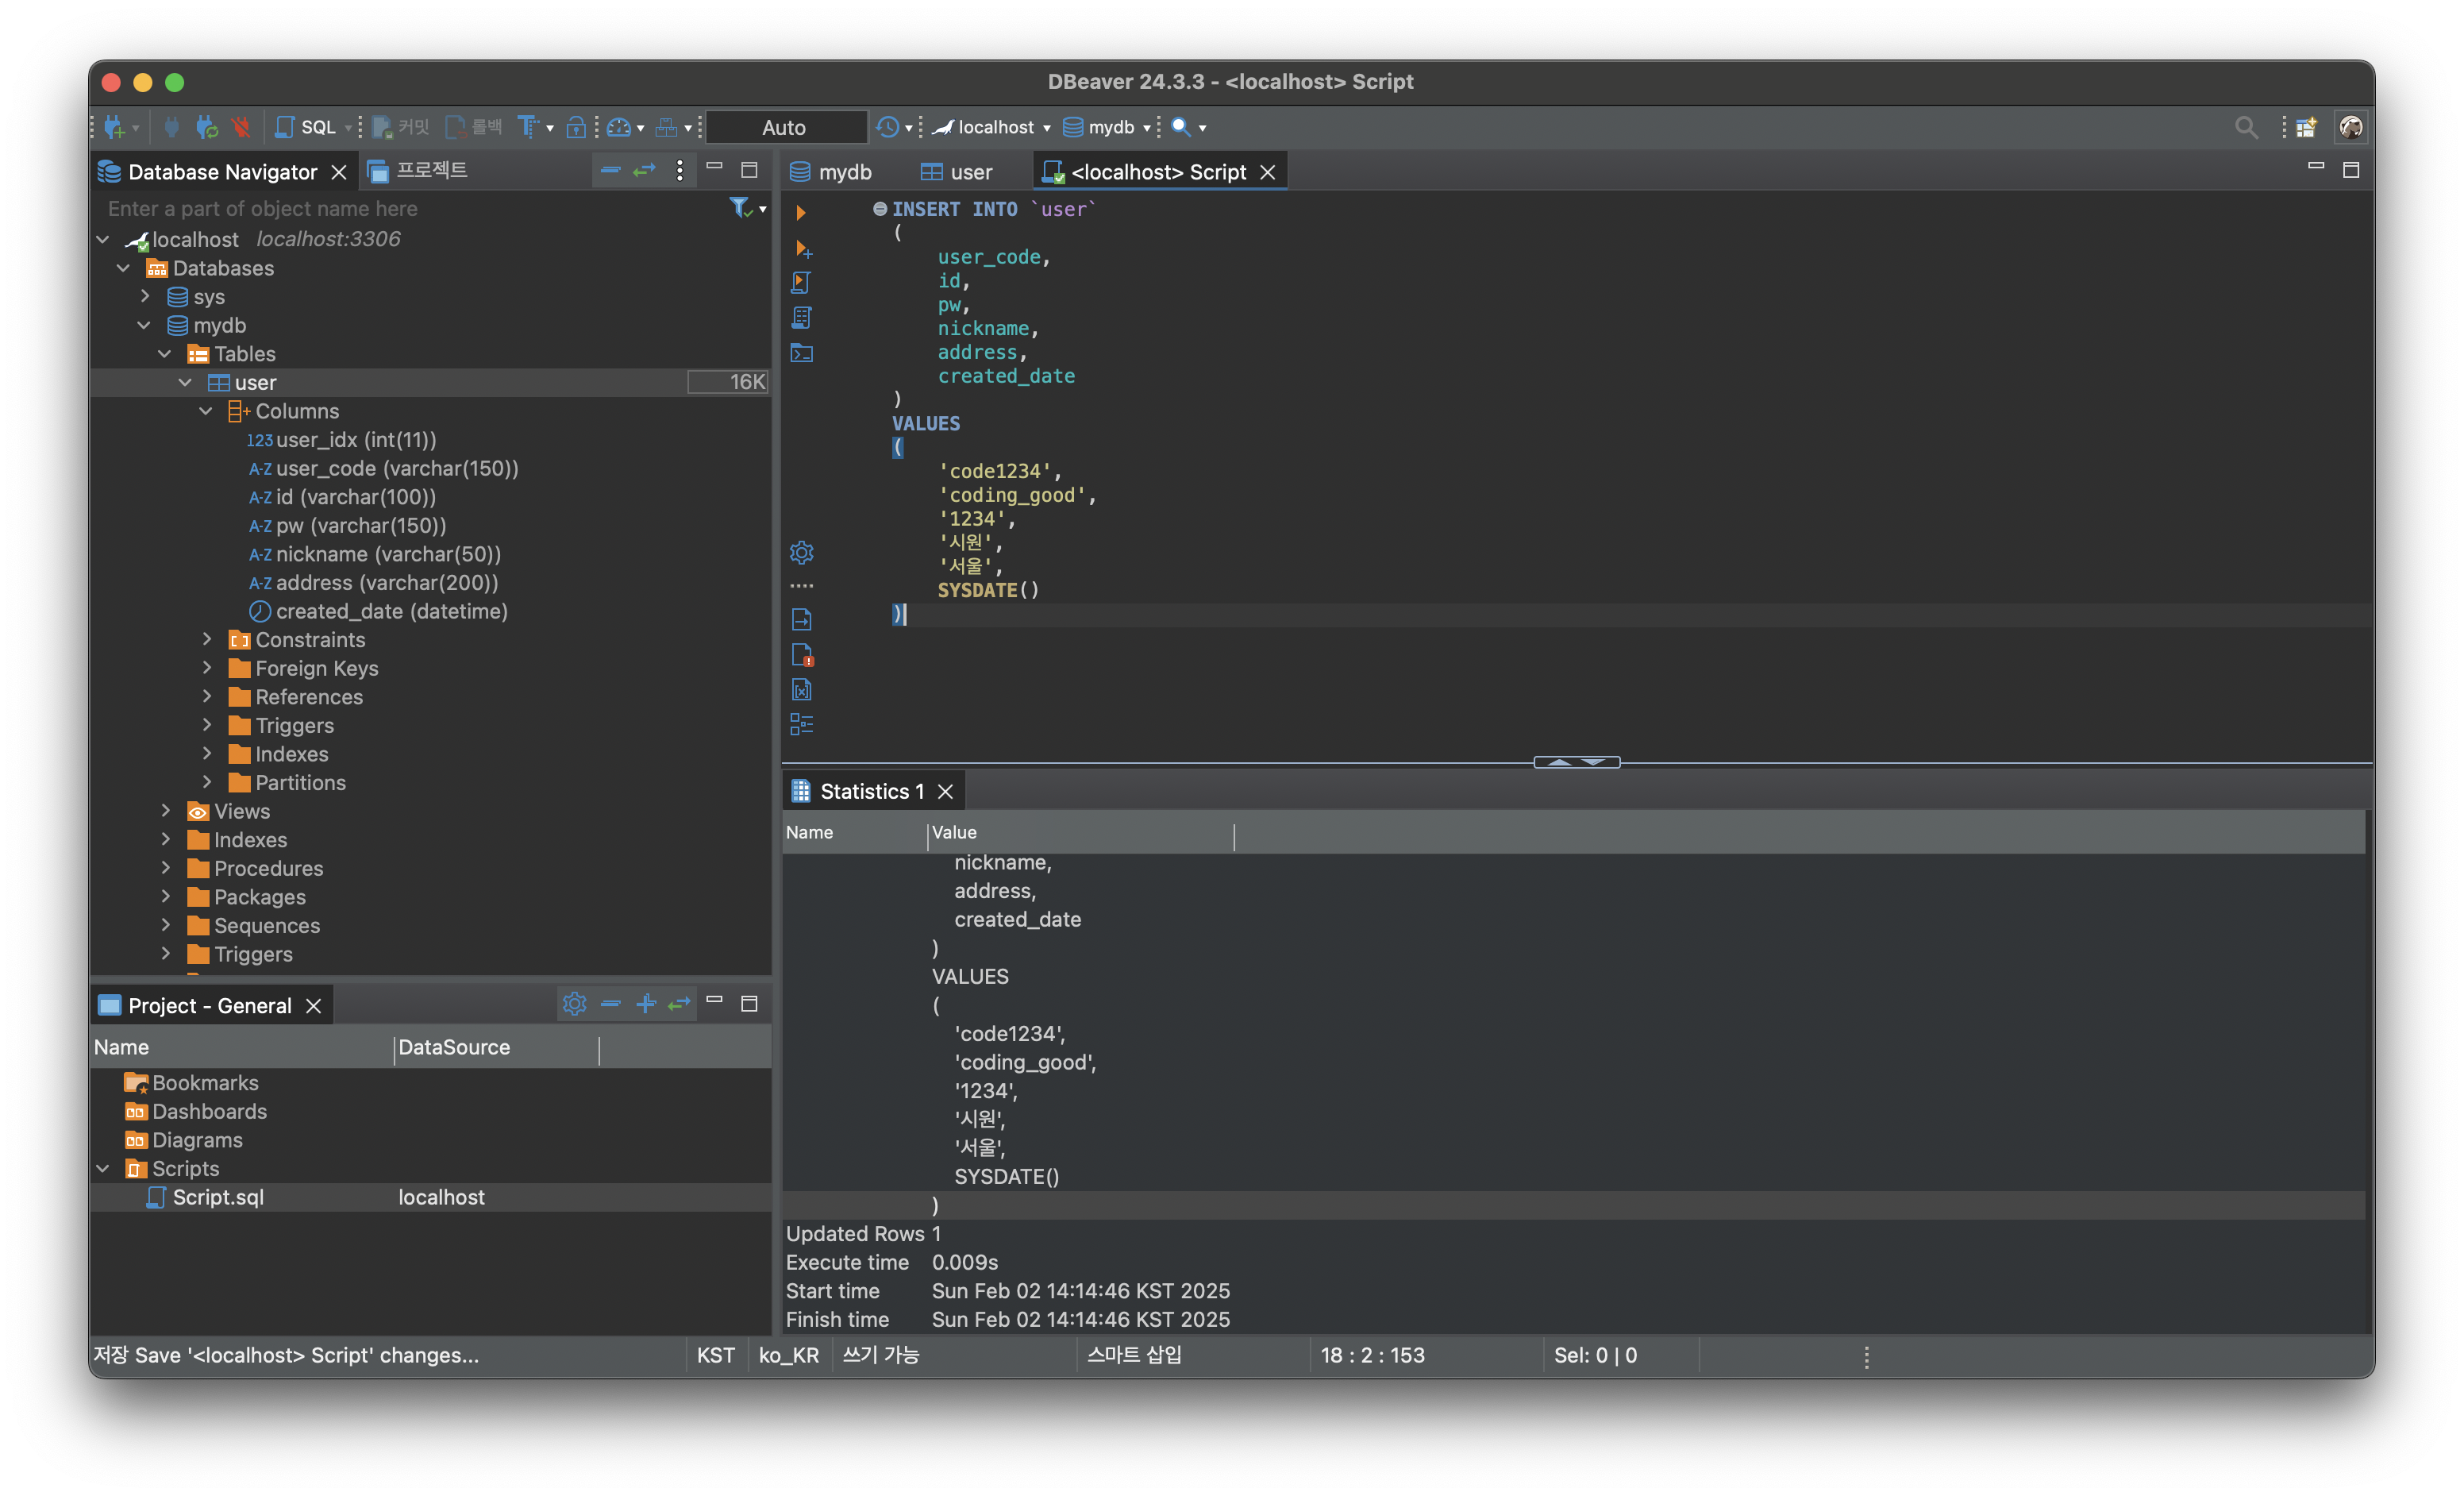The image size is (2464, 1496).
Task: Open Project panel settings gear
Action: pos(574,1003)
